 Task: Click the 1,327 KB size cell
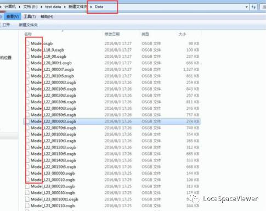(x=191, y=69)
